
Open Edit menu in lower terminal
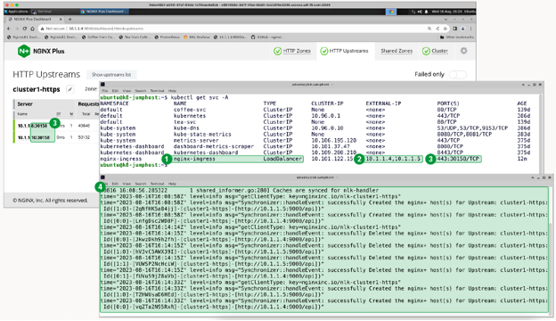[116, 184]
